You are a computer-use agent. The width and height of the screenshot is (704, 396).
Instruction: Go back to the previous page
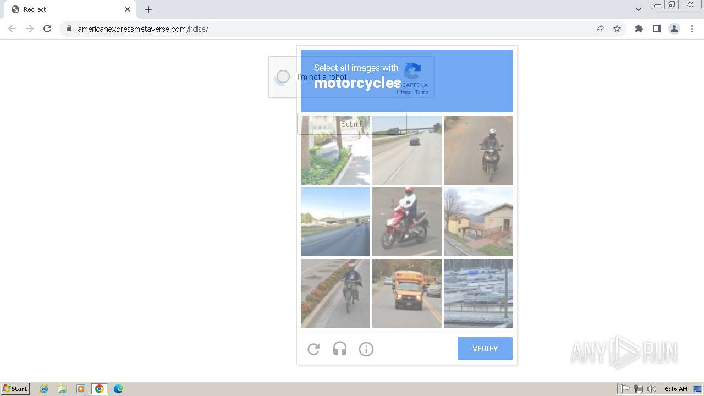point(12,29)
